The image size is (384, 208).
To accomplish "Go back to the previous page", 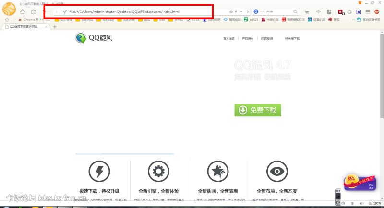I will [x=57, y=12].
